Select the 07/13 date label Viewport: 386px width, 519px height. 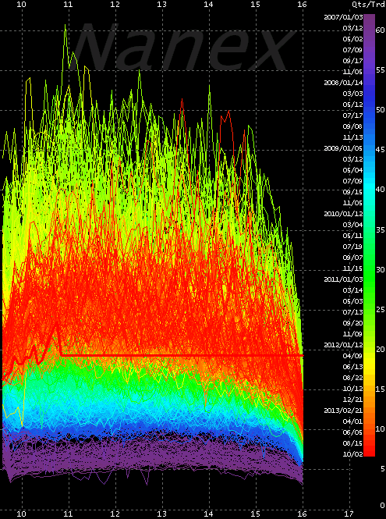click(x=353, y=312)
